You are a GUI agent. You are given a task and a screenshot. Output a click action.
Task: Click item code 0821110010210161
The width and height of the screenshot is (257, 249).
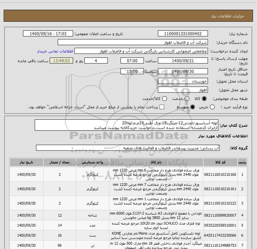[x=220, y=189]
